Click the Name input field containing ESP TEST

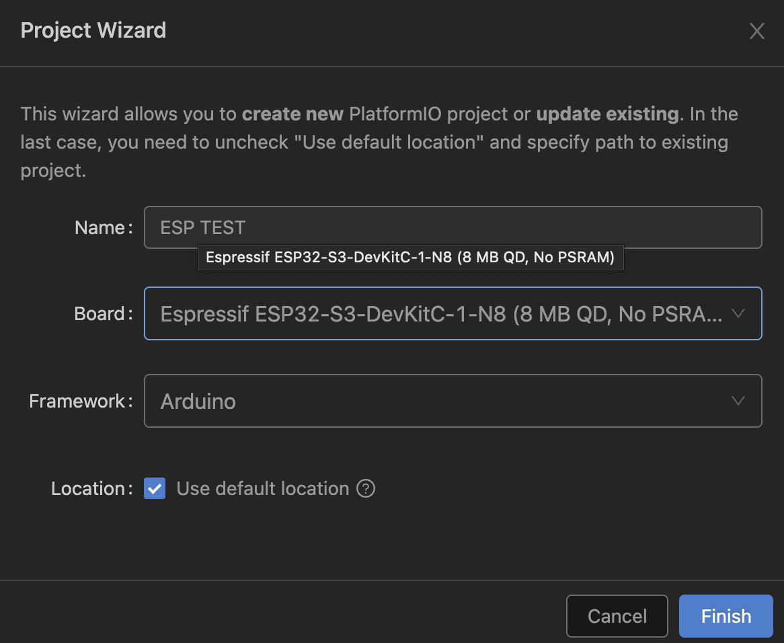pos(453,227)
